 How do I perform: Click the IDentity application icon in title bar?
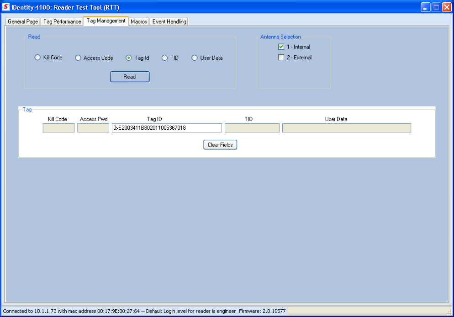(x=6, y=7)
